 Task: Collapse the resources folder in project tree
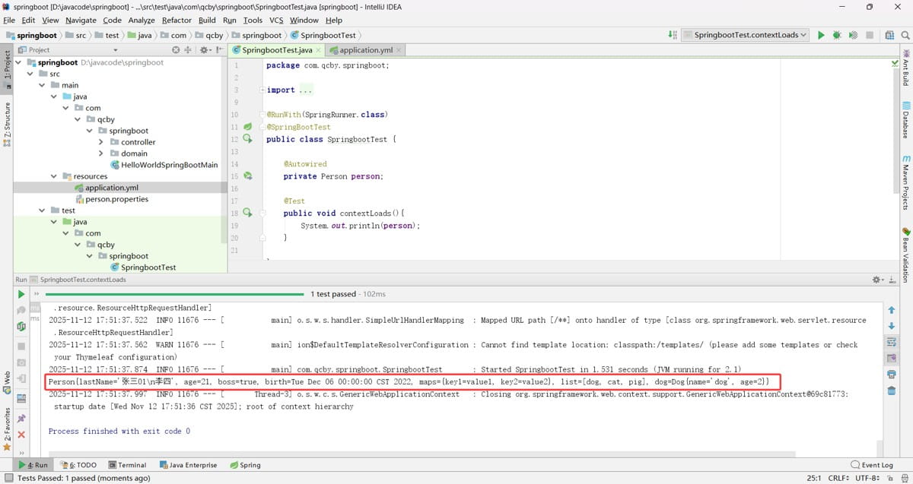(54, 176)
